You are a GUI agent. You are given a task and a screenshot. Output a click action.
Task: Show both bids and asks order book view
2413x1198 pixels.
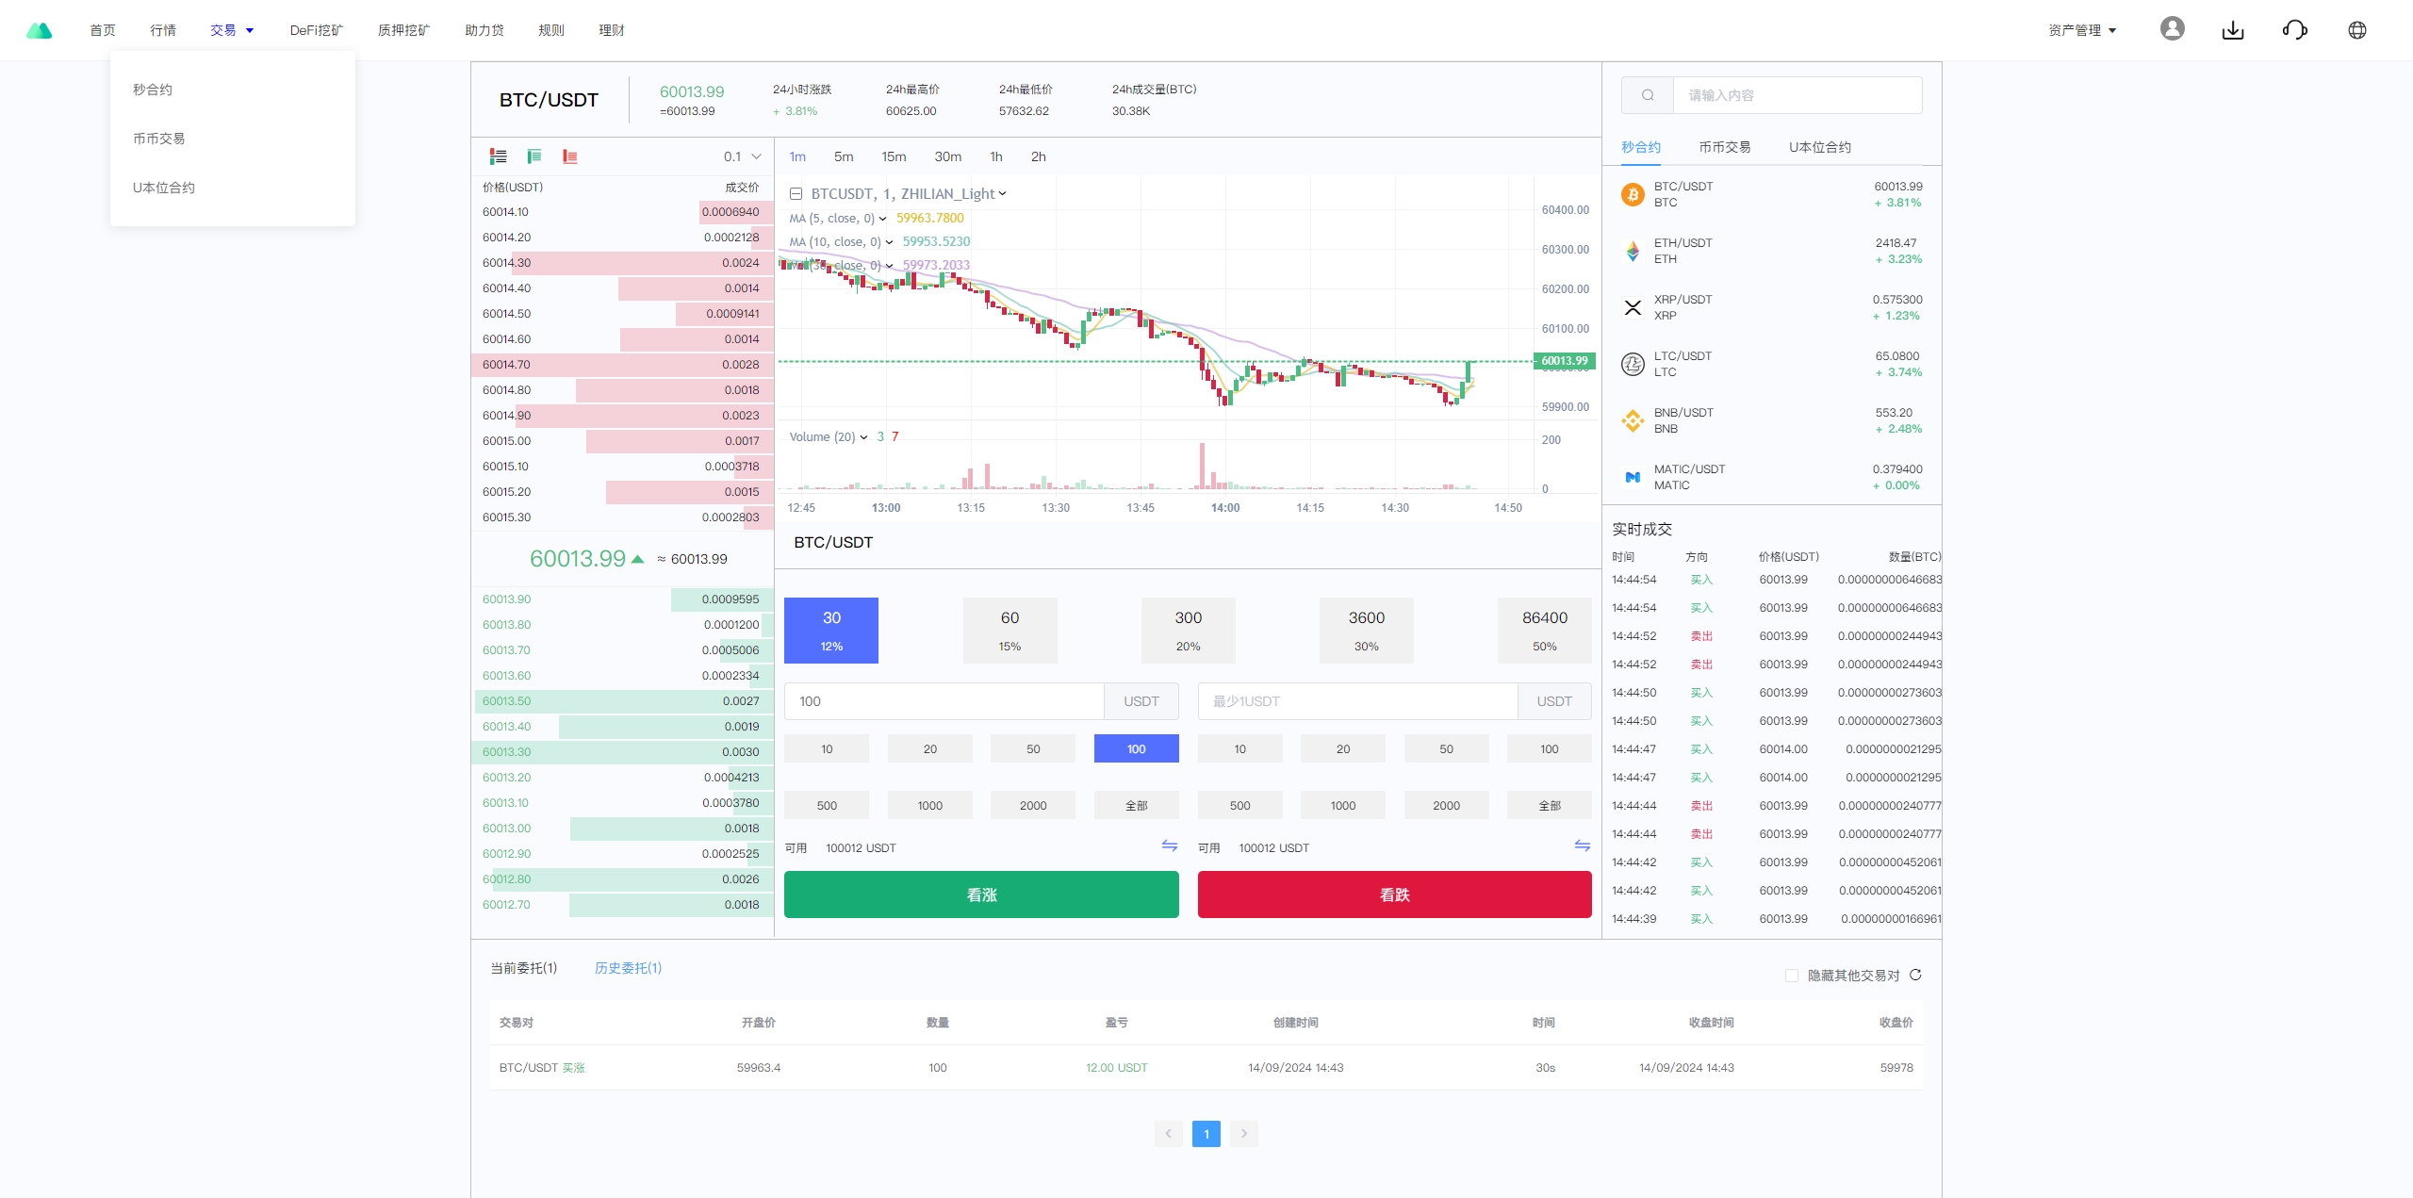click(499, 156)
